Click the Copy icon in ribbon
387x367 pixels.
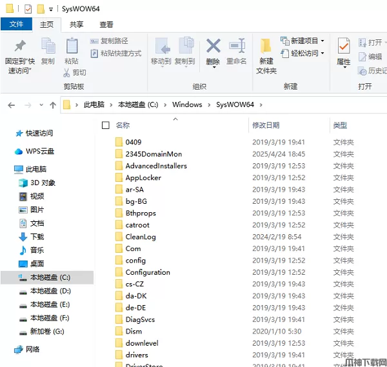pyautogui.click(x=48, y=46)
